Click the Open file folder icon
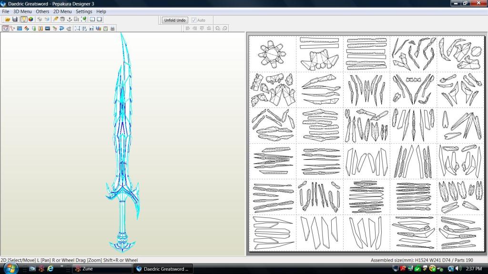The image size is (488, 274). (8, 19)
